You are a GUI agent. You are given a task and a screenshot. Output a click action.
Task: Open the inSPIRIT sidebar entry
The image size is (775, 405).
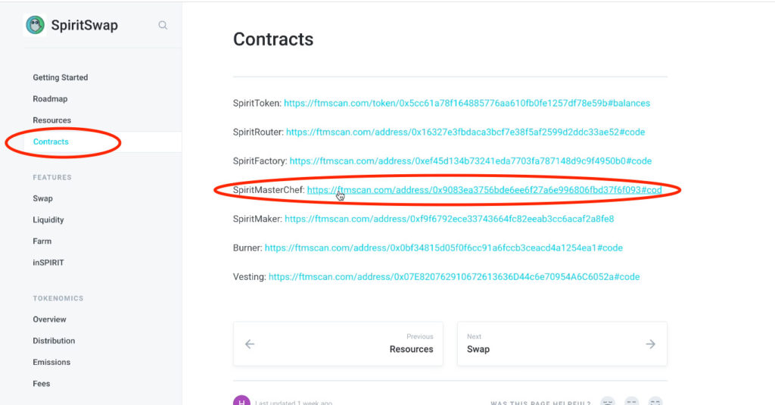[x=48, y=263]
